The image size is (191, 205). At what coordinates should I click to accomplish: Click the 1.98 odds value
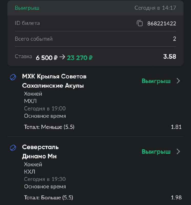tap(176, 198)
